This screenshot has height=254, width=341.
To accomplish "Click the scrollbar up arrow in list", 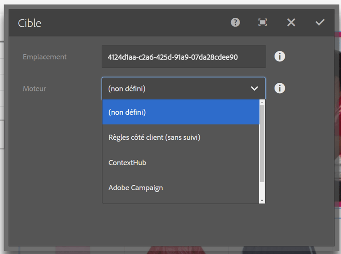I will 262,102.
